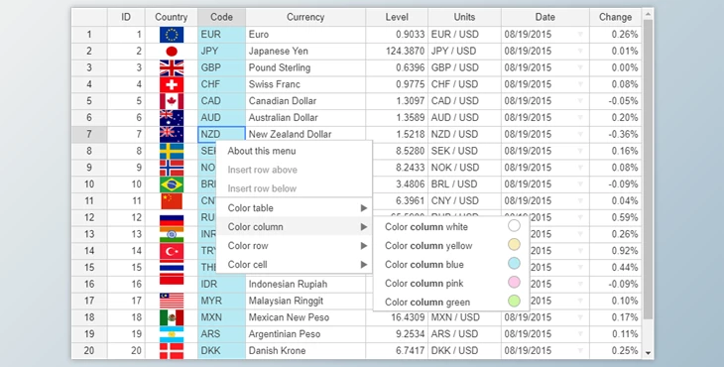Image resolution: width=724 pixels, height=367 pixels.
Task: Pick the white color swatch circle
Action: [x=514, y=226]
